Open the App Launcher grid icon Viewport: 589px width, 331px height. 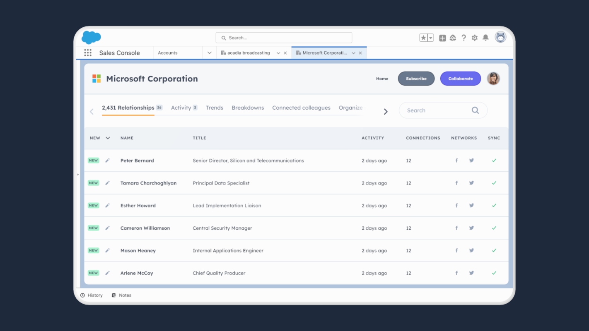pyautogui.click(x=88, y=53)
